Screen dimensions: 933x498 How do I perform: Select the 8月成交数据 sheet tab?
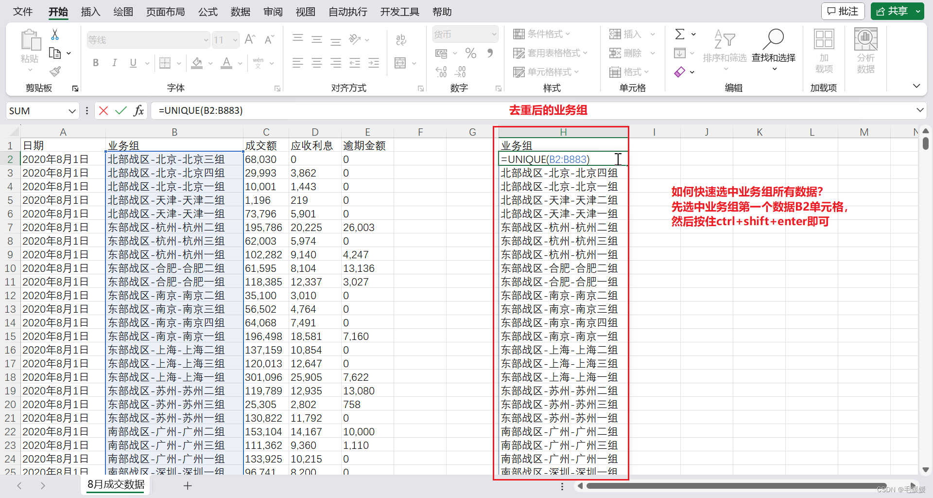pyautogui.click(x=115, y=485)
